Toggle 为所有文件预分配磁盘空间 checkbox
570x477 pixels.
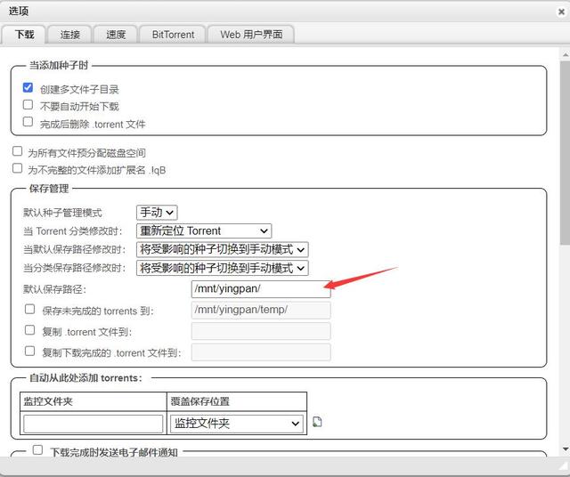coord(18,152)
